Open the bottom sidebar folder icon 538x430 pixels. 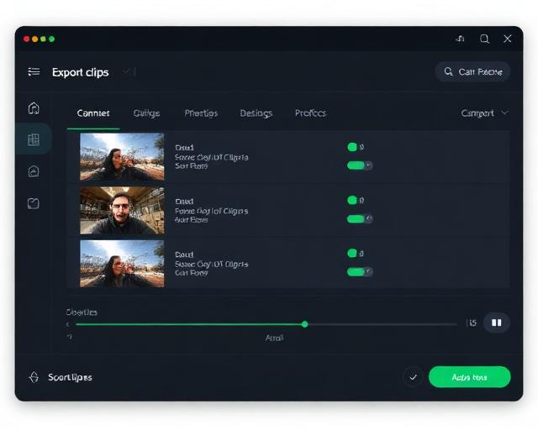pos(34,203)
